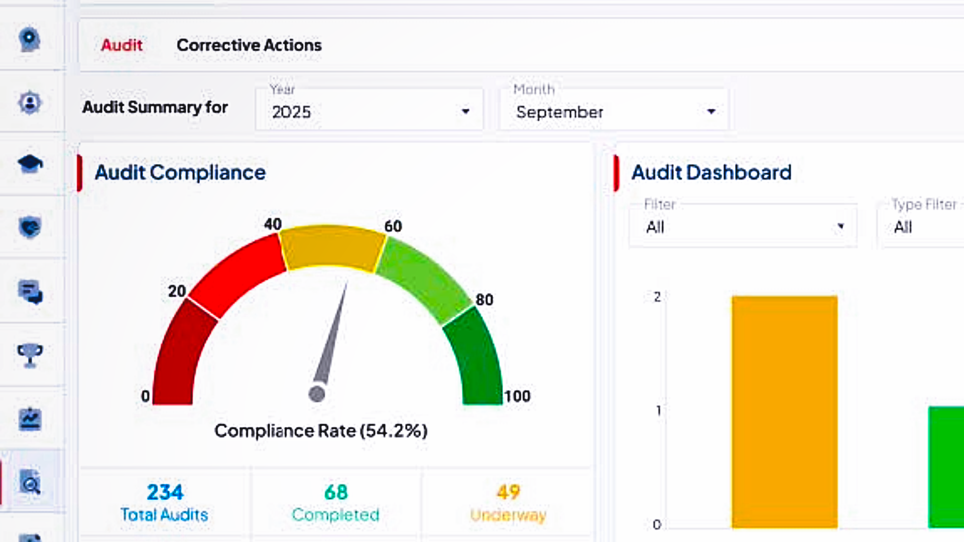Select the magnifier audit sidebar icon
This screenshot has width=964, height=542.
[x=30, y=483]
